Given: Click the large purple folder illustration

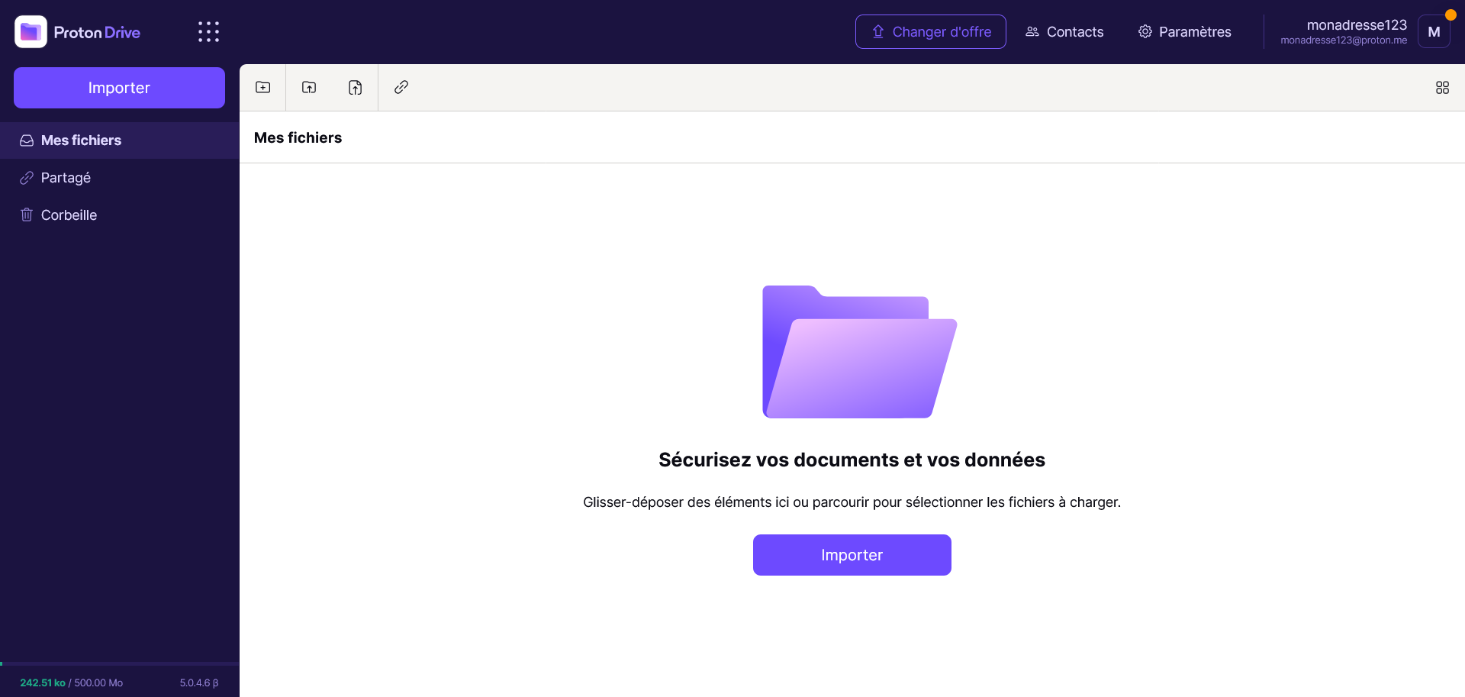Looking at the screenshot, I should [859, 352].
